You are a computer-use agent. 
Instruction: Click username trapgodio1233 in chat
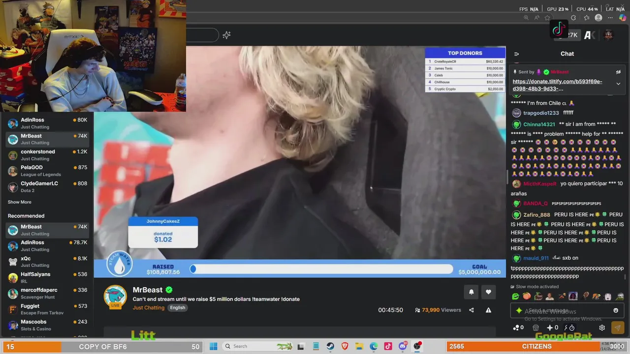[541, 113]
